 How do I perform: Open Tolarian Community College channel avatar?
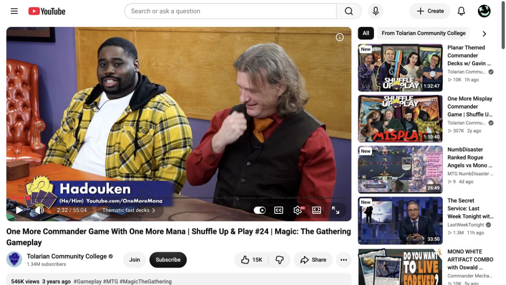click(x=14, y=259)
